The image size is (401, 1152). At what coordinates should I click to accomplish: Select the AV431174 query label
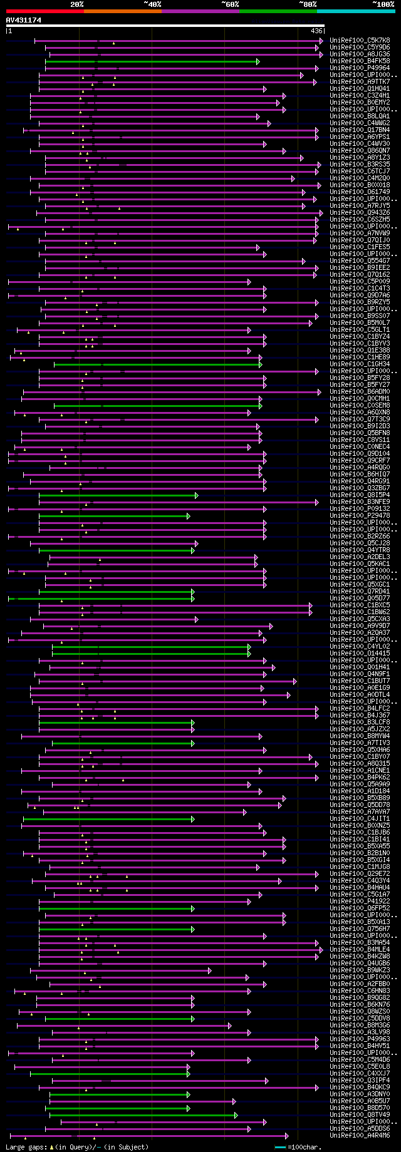tap(24, 20)
